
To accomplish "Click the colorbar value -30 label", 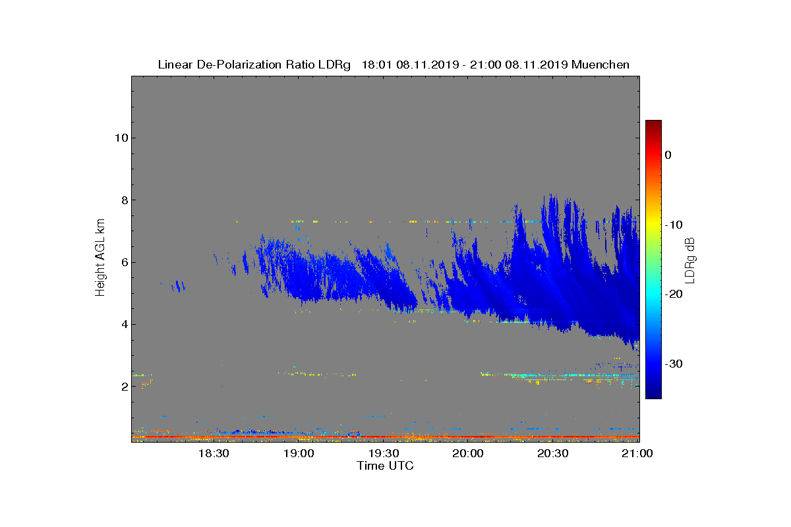I will tap(673, 364).
